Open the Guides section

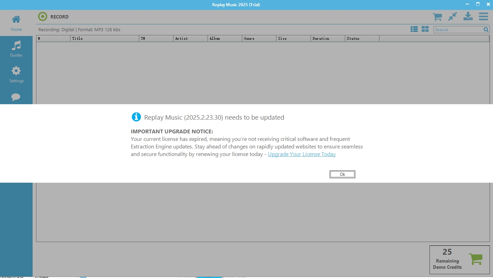[16, 49]
